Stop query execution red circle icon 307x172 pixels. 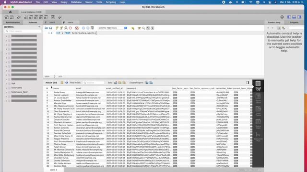[x=71, y=28]
